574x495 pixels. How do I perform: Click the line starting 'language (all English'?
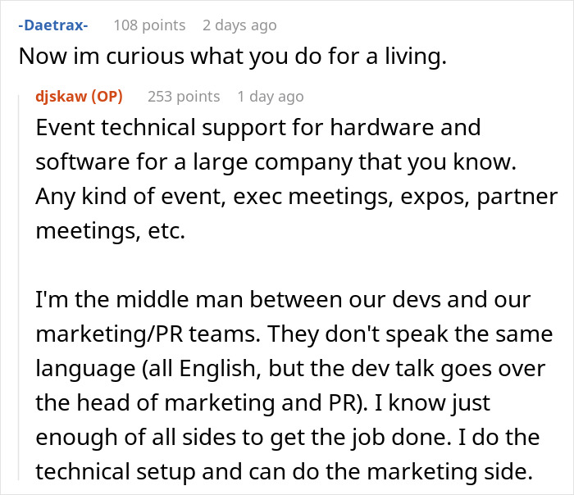290,369
